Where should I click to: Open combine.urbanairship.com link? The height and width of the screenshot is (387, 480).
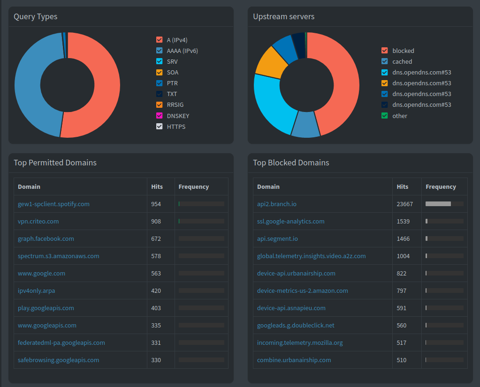(294, 360)
